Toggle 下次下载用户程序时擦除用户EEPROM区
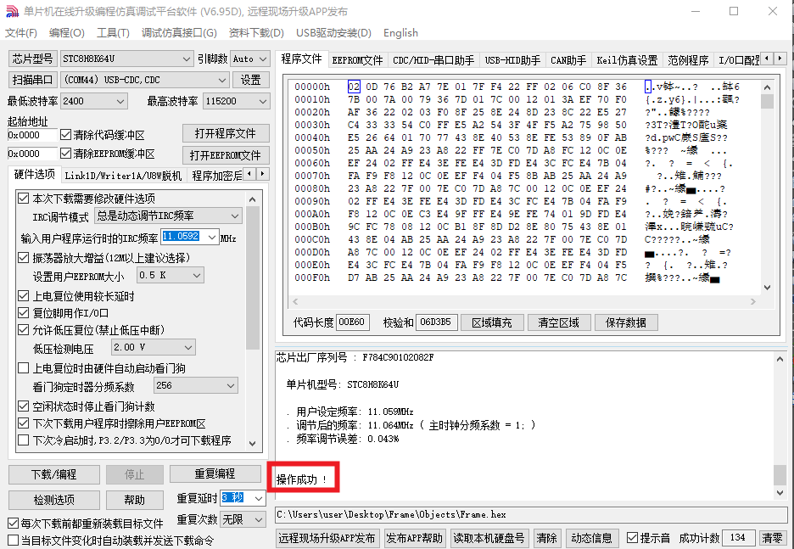794x549 pixels. [23, 423]
